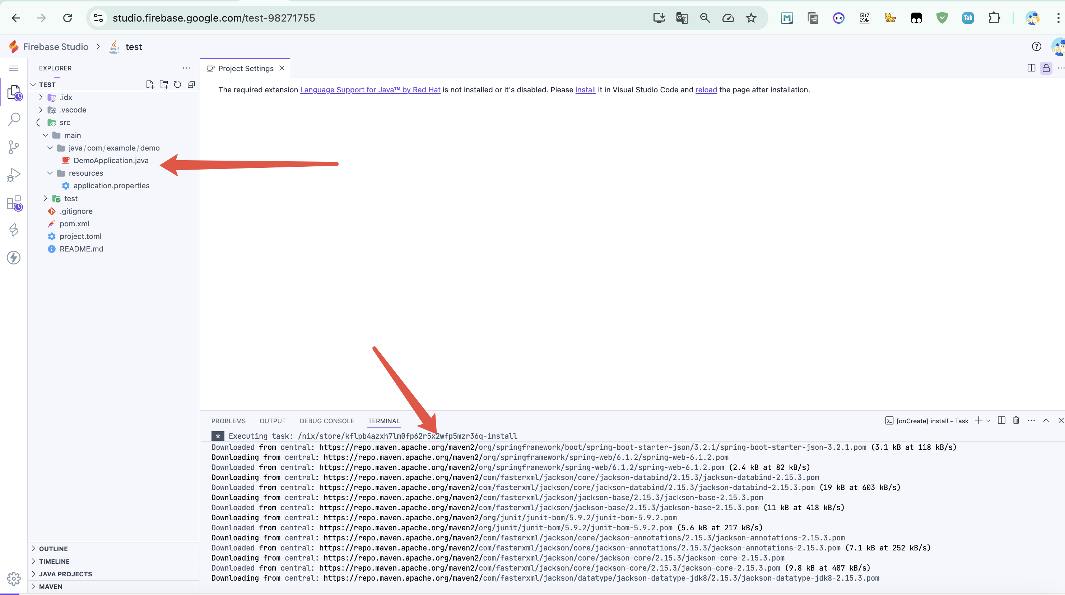Switch to the PROBLEMS tab
Screen dimensions: 1065x595
pos(228,421)
